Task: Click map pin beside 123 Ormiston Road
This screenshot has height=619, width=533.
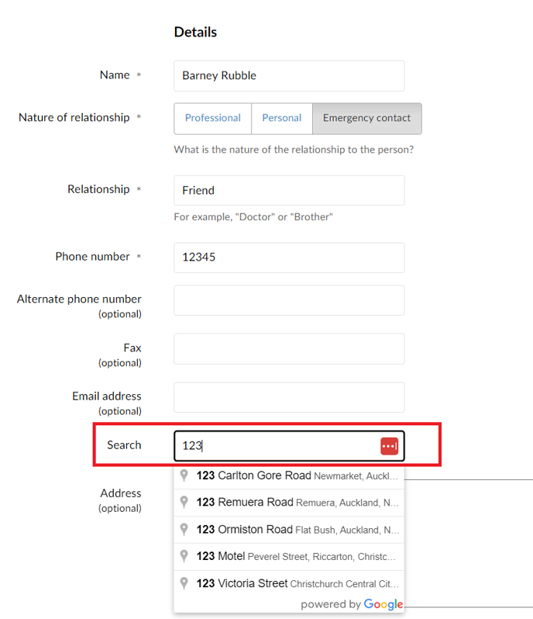Action: pos(184,529)
